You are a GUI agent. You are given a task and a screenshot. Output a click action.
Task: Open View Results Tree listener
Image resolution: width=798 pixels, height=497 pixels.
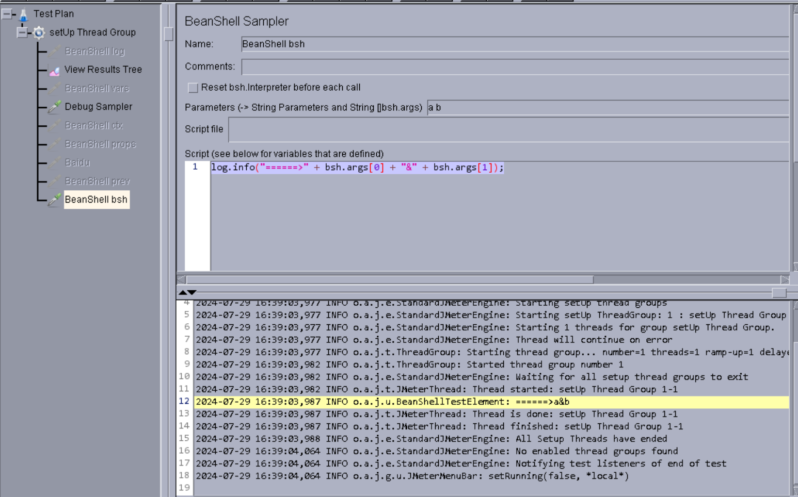click(x=103, y=70)
